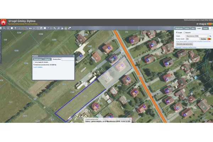Click the table layout toolbar icon
213x142 pixels.
tap(41, 28)
